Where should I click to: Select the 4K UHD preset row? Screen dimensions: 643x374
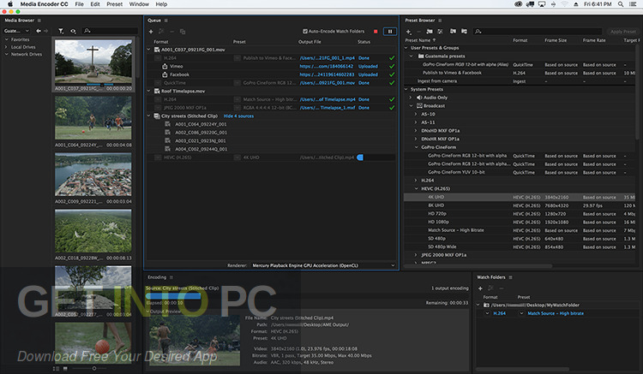[520, 197]
